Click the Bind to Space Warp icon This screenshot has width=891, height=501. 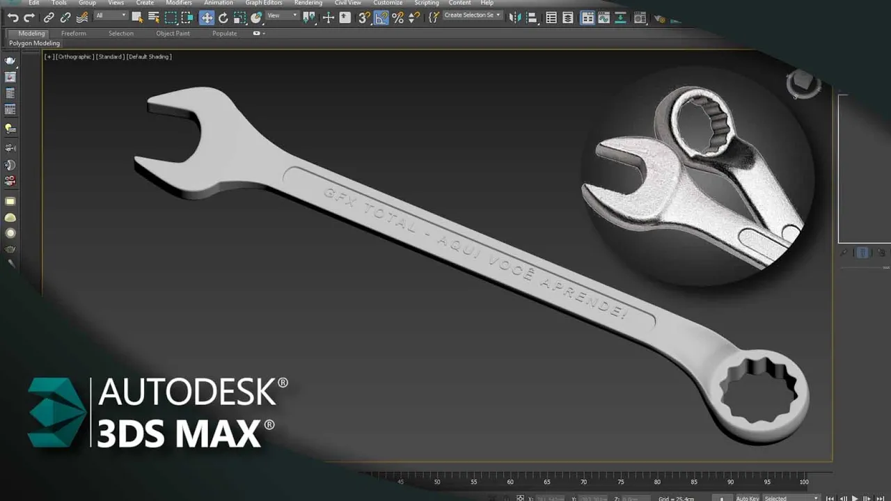(82, 17)
